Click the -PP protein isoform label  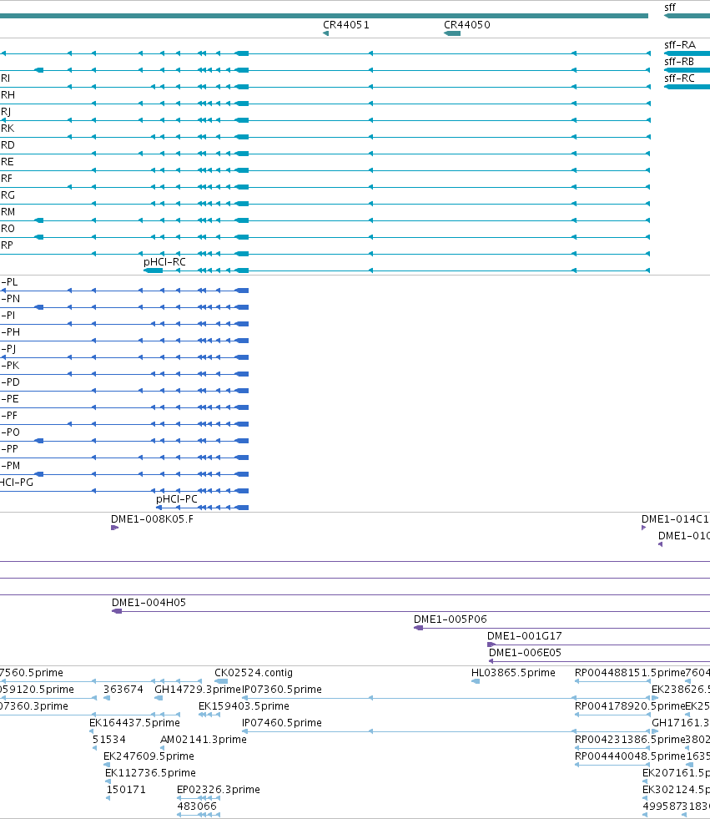tap(9, 449)
